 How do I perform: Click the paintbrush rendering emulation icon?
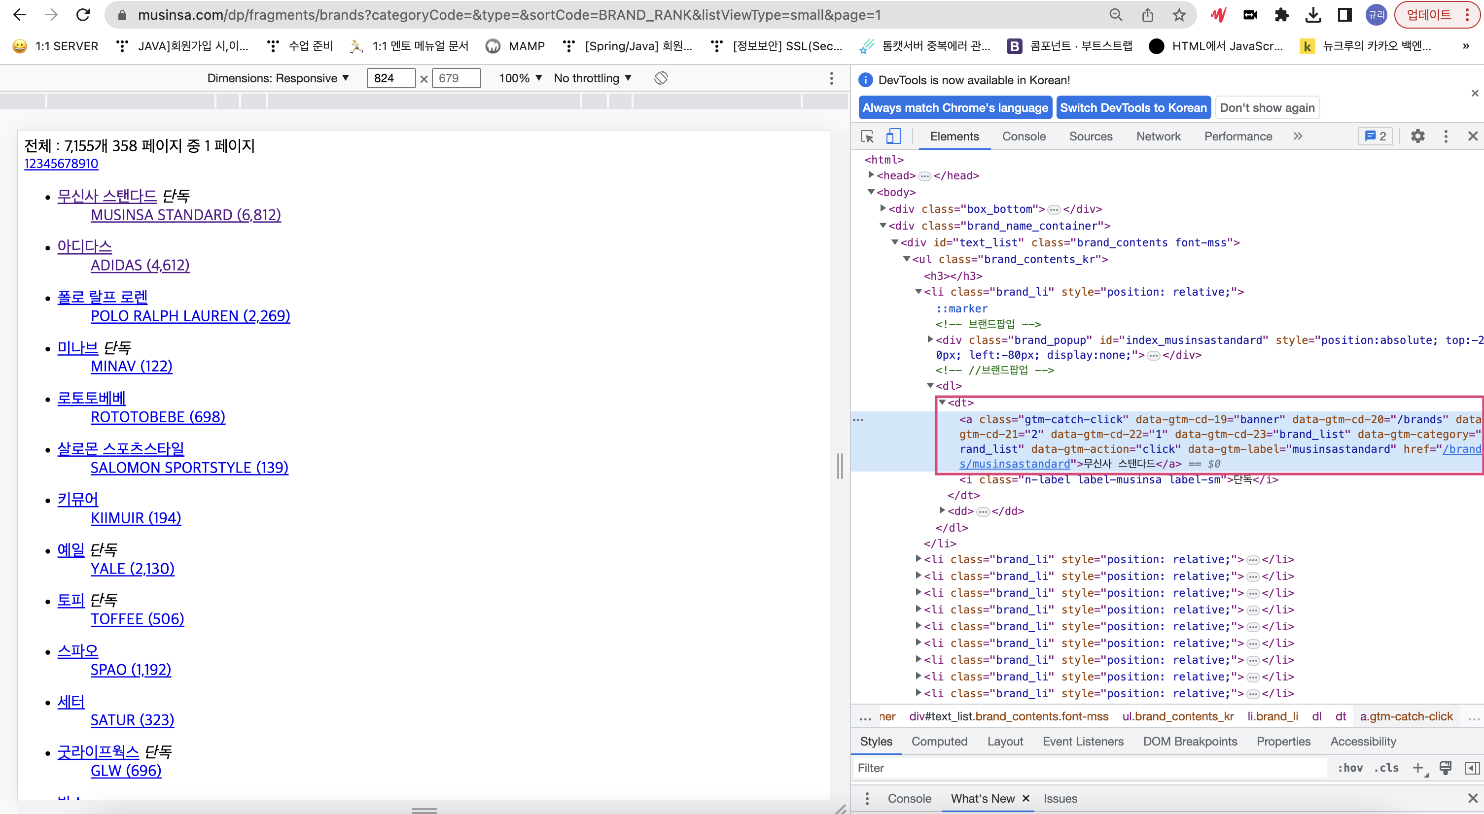point(1445,767)
